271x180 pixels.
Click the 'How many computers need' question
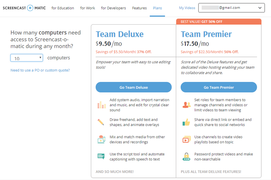point(45,39)
